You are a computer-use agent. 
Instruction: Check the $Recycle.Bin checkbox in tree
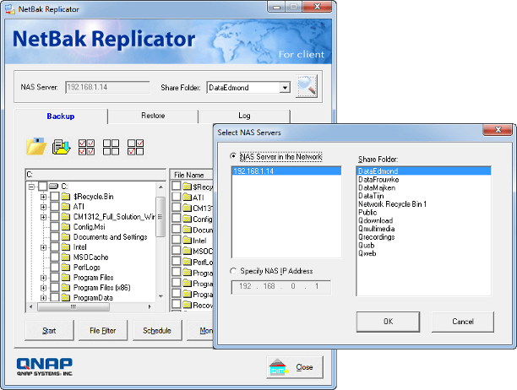(x=55, y=197)
